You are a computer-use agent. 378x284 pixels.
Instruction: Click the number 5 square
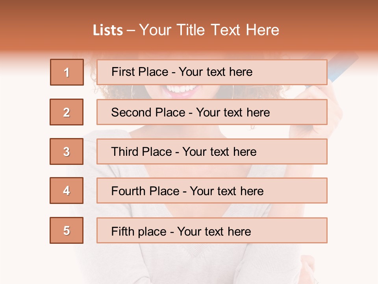67,230
